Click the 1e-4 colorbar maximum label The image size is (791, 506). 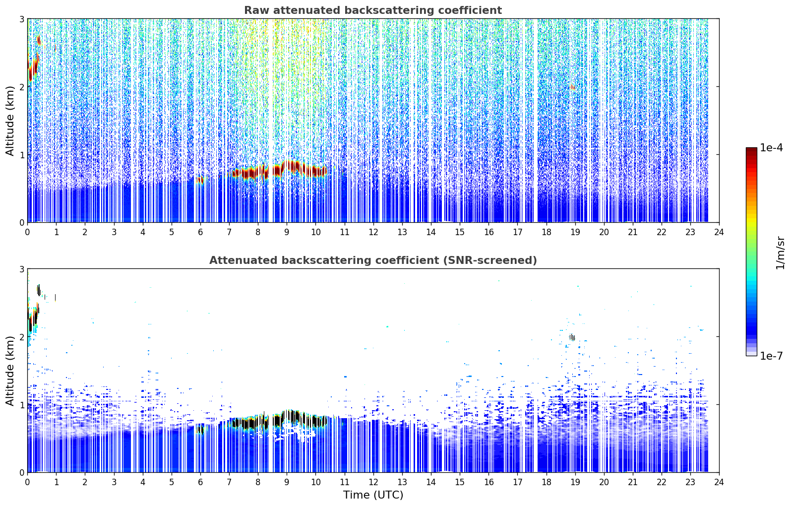point(771,148)
